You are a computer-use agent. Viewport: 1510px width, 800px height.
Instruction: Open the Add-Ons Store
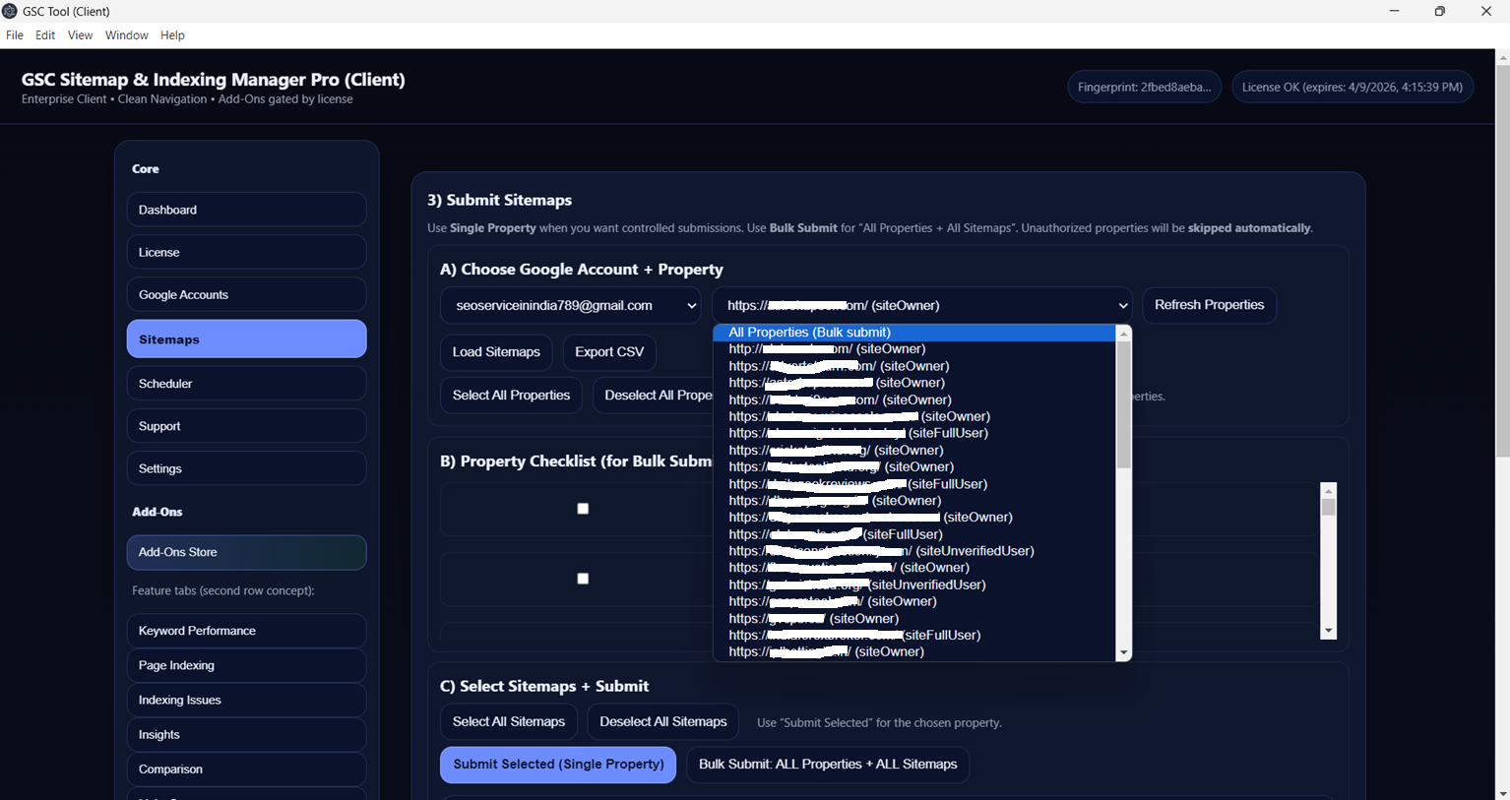(x=246, y=552)
